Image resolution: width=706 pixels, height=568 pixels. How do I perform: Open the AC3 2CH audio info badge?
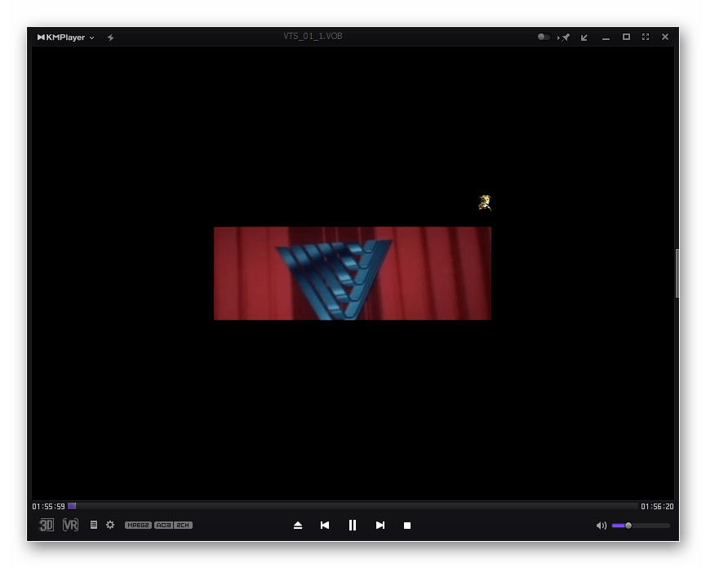173,525
